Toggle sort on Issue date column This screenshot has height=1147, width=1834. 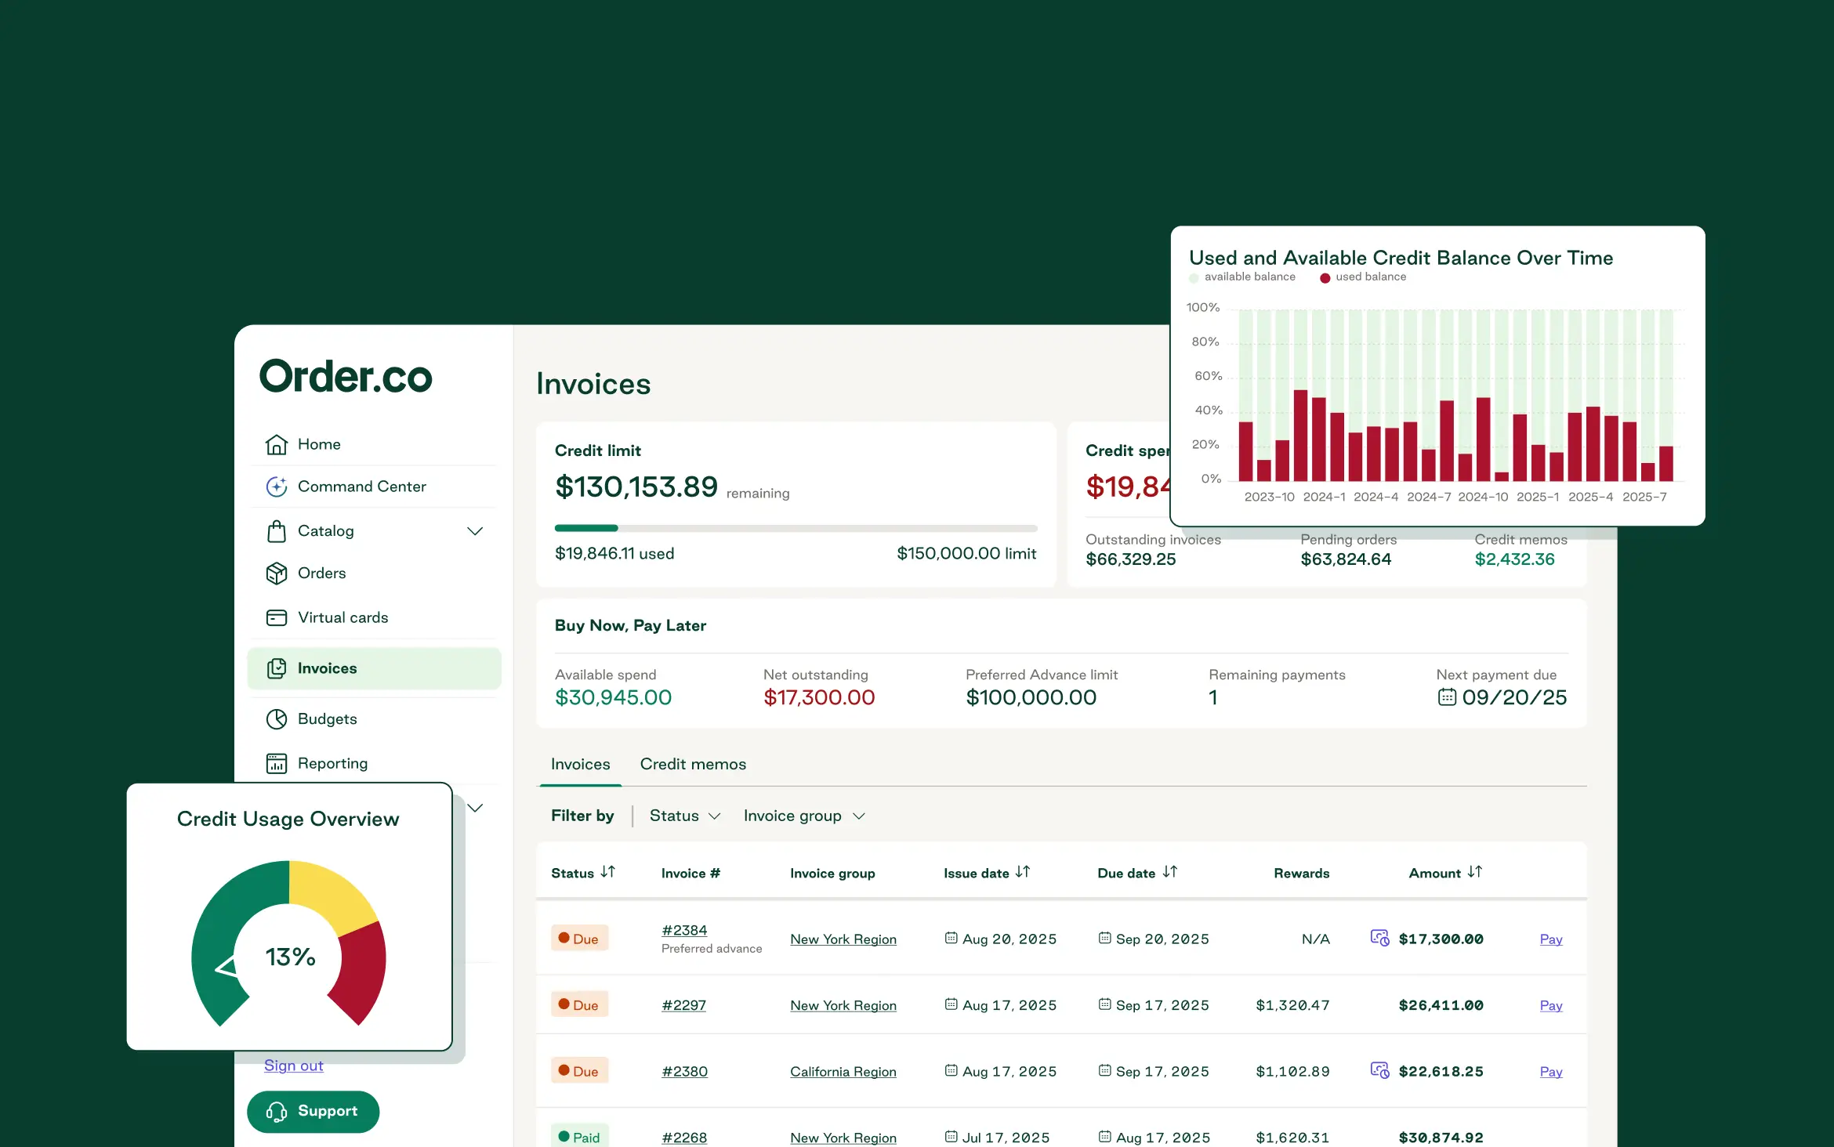(x=1022, y=872)
